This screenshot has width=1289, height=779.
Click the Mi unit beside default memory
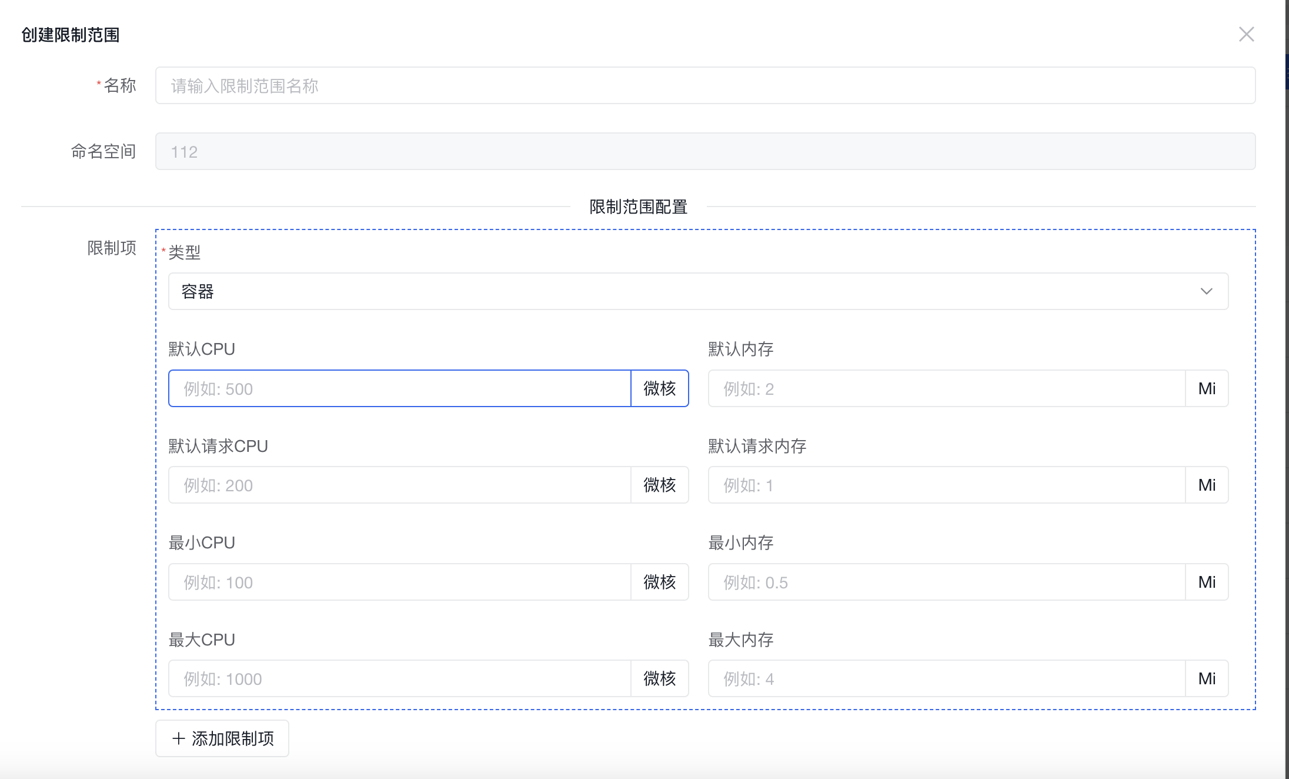coord(1207,388)
